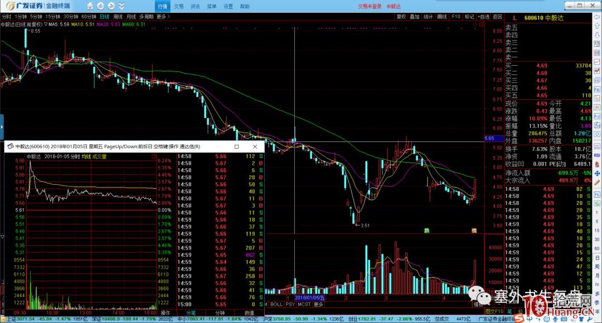Switch to 数值 tab in popup
The image size is (602, 323).
pyautogui.click(x=249, y=312)
